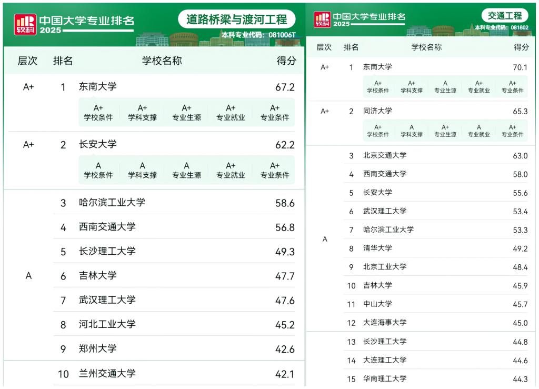Image resolution: width=539 pixels, height=389 pixels.
Task: Open 哈尔滨工业大学 ranked 3rd in the left list
Action: [112, 203]
